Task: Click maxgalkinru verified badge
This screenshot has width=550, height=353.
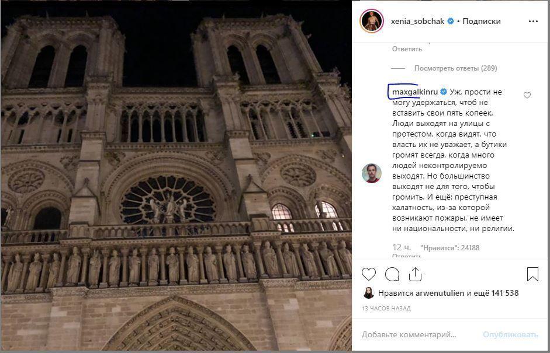Action: (x=444, y=92)
